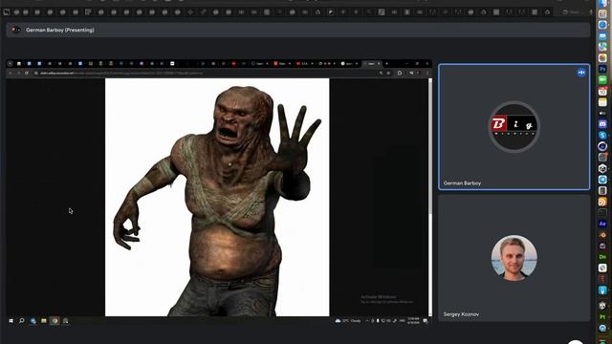
Task: Select German Barboy's participant tile
Action: point(514,127)
